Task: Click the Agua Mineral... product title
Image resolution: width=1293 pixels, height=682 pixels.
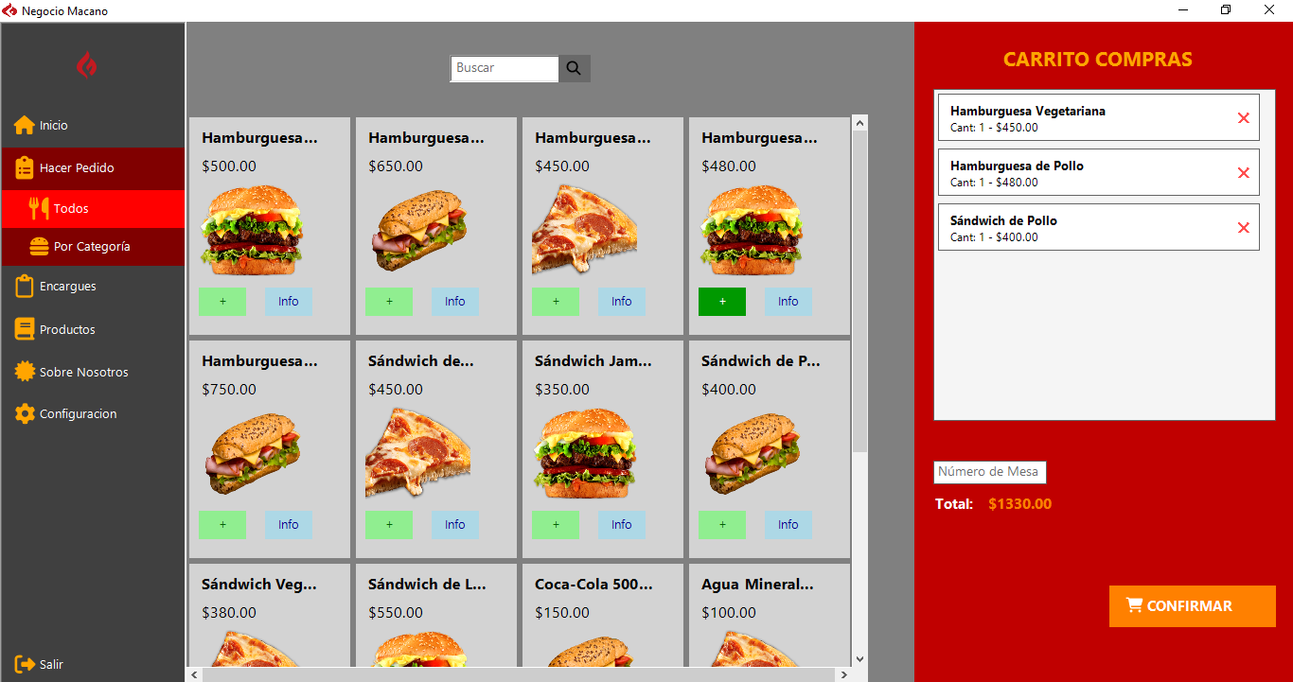Action: click(x=757, y=585)
